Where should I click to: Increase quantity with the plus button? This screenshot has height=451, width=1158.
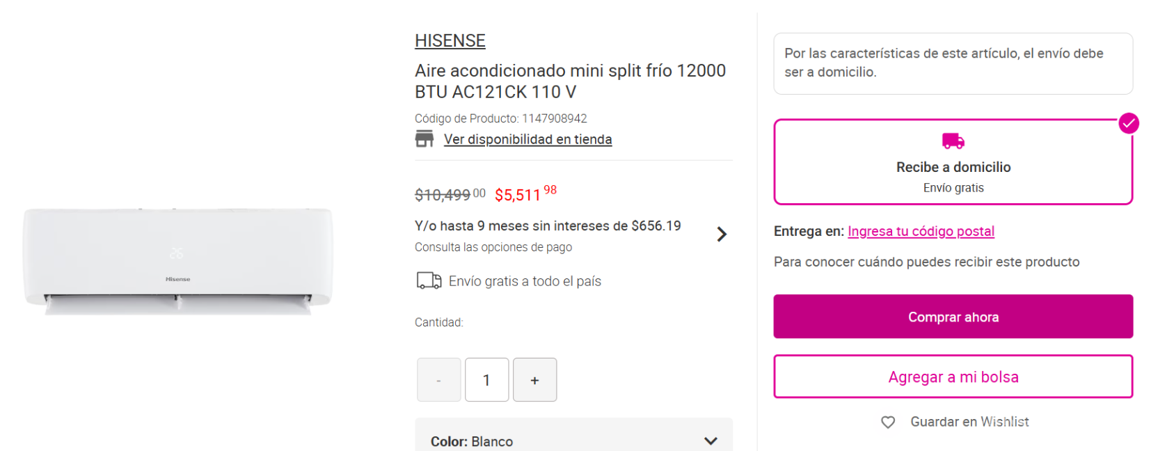click(534, 380)
